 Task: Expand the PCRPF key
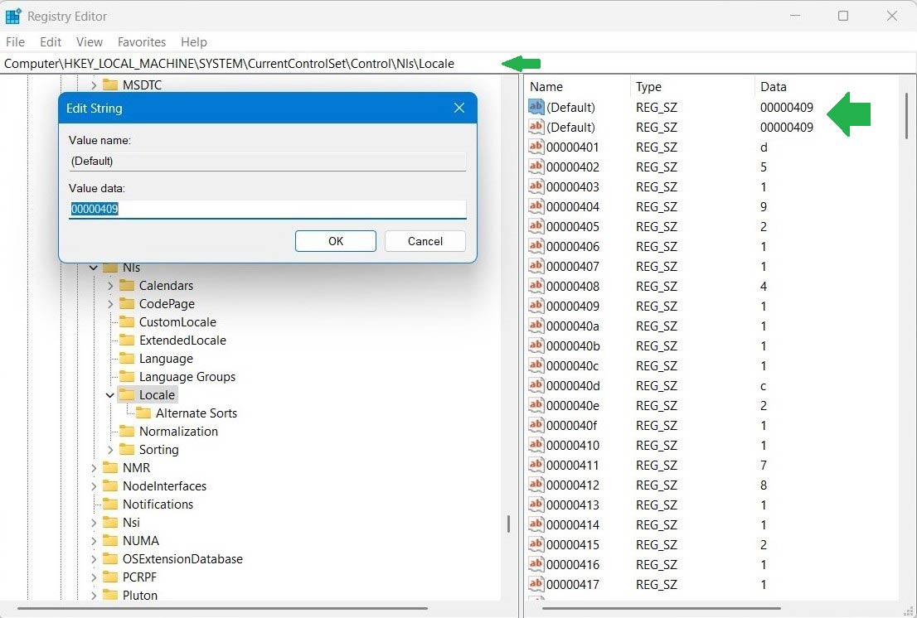94,577
